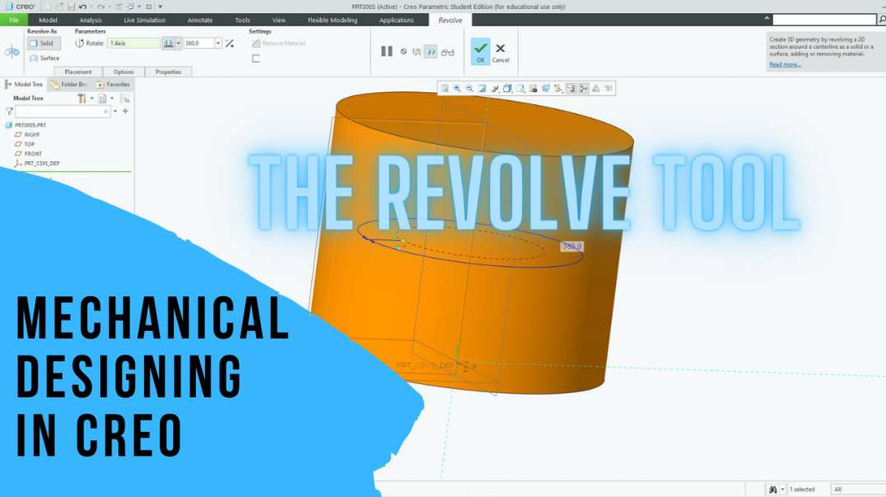
Task: Click the 1 Axis collector field
Action: [x=134, y=43]
